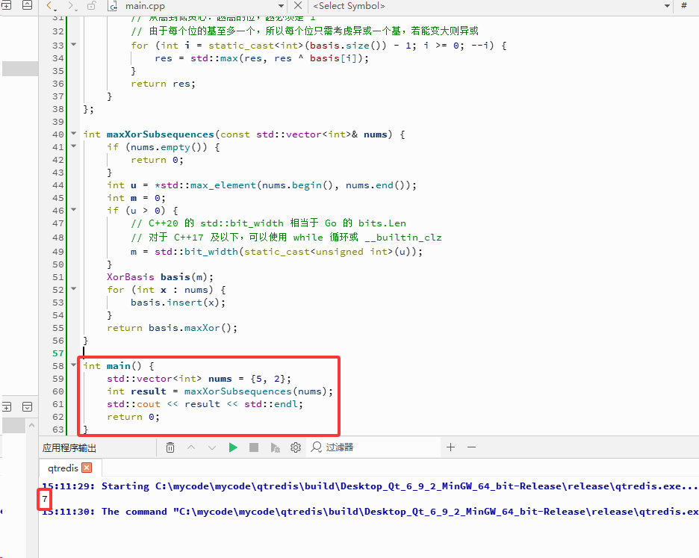Click the filter magnifier icon
This screenshot has width=699, height=558.
[316, 447]
